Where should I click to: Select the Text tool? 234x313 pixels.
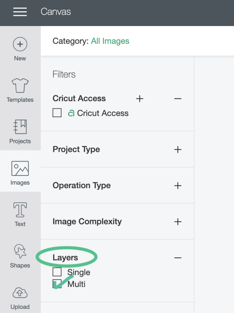point(20,215)
